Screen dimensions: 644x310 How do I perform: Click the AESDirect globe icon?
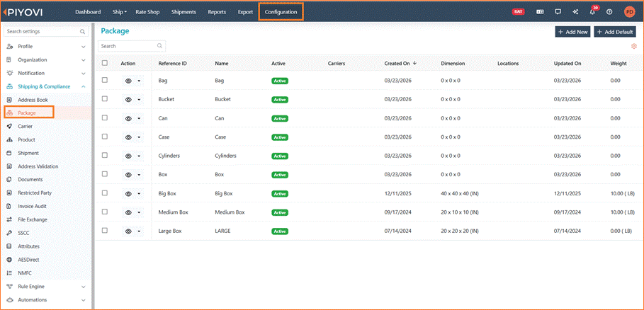(x=9, y=260)
